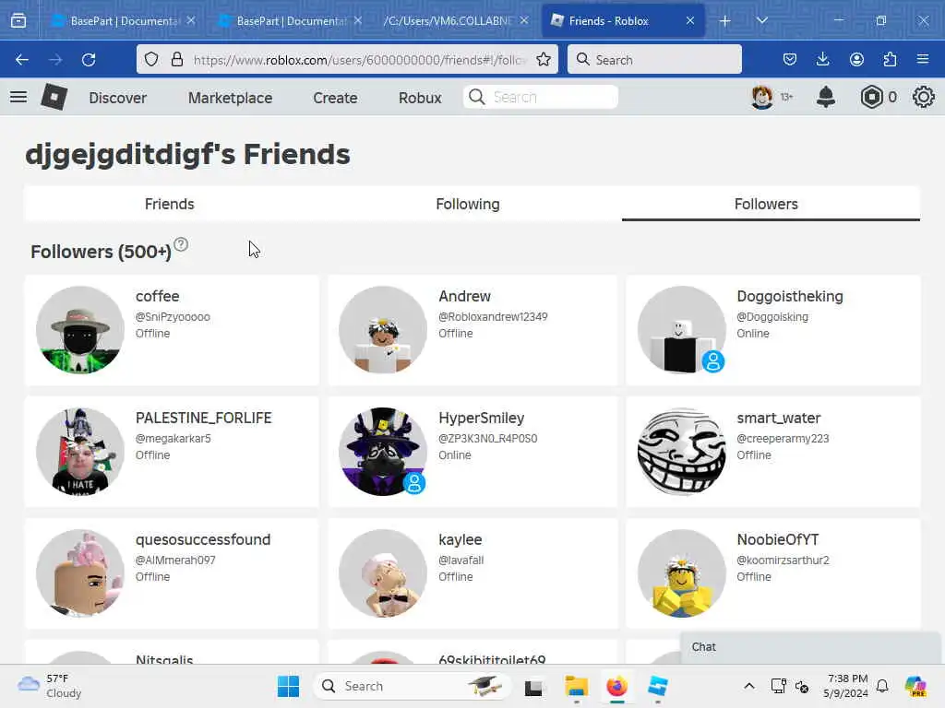Open coffee's avatar thumbnail
The image size is (945, 708).
(x=80, y=330)
